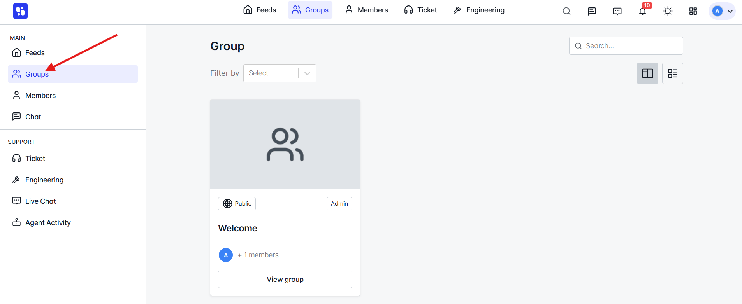Open user avatar profile menu
742x304 pixels.
tap(722, 11)
